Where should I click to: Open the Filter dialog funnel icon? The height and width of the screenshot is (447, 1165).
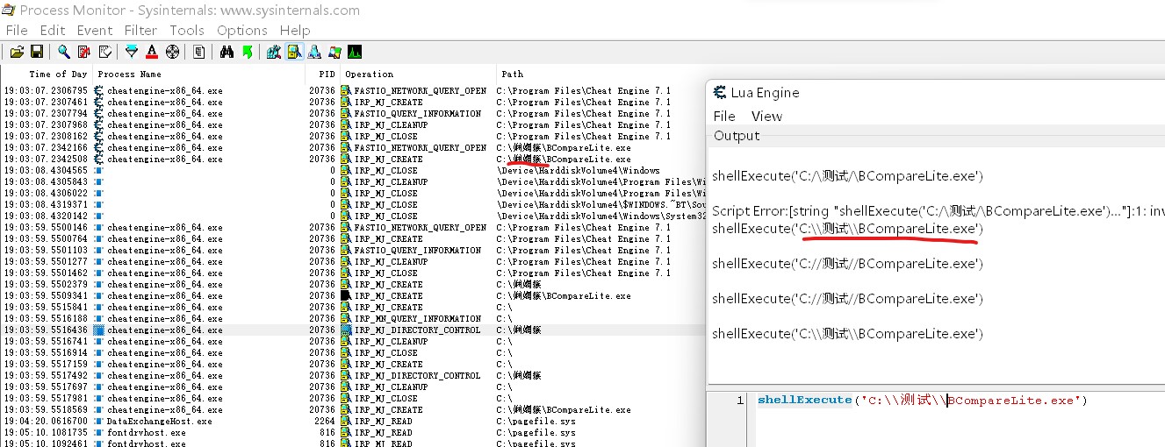(x=132, y=52)
